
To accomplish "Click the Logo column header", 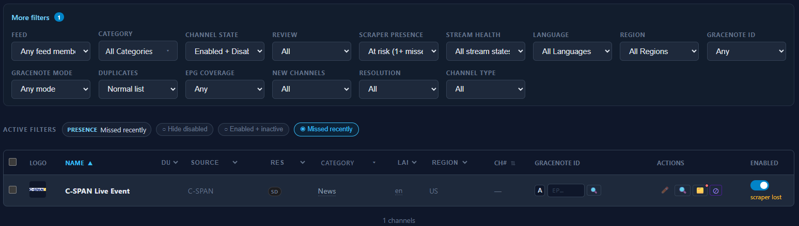I will pos(38,163).
